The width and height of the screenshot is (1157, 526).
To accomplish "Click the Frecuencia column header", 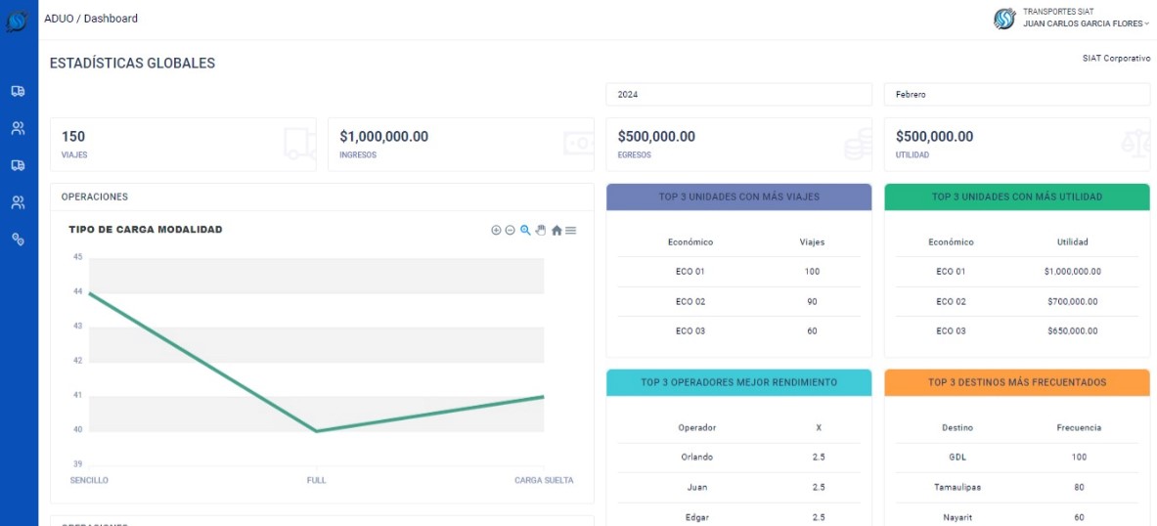I will pos(1079,428).
